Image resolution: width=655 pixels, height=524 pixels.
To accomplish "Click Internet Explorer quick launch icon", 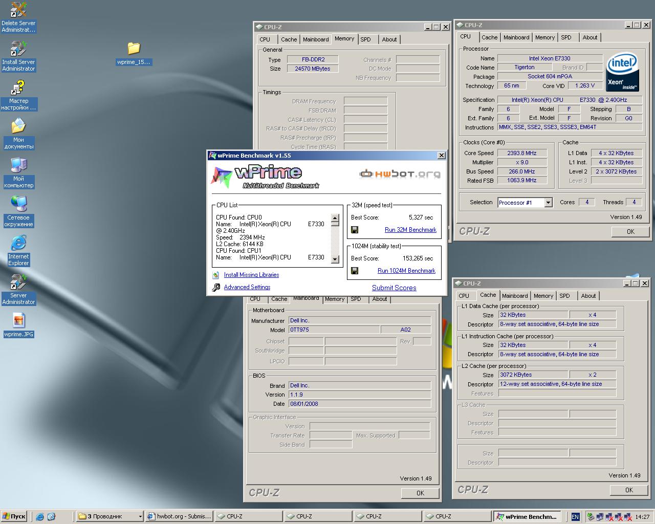I will (40, 517).
